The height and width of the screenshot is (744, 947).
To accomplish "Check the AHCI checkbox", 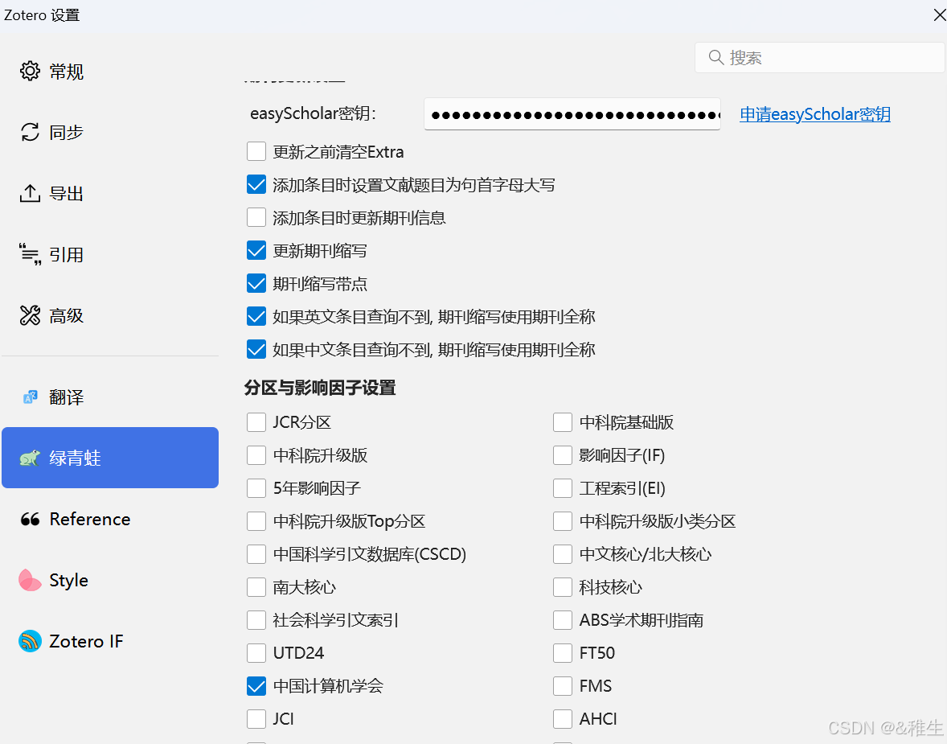I will coord(562,718).
